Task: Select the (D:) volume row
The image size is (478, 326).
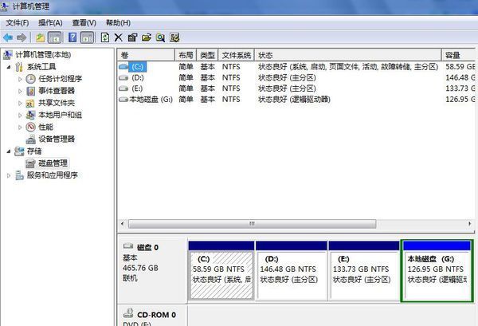Action: pyautogui.click(x=296, y=78)
